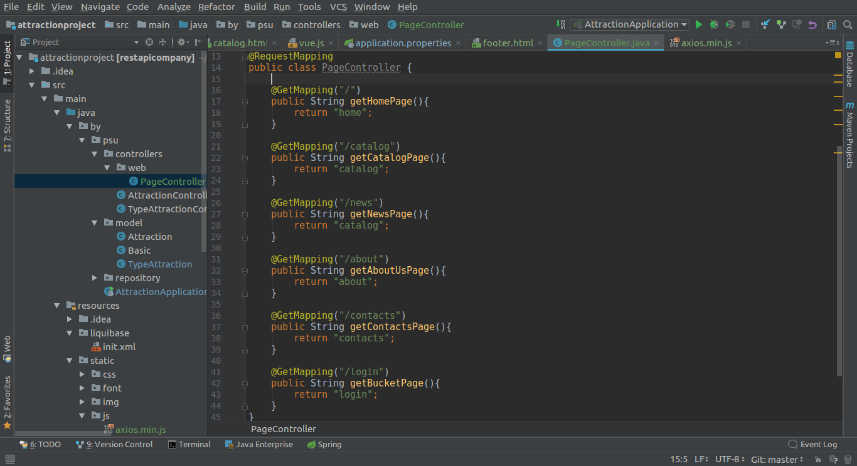
Task: Open the Spring tool window
Action: pyautogui.click(x=324, y=445)
